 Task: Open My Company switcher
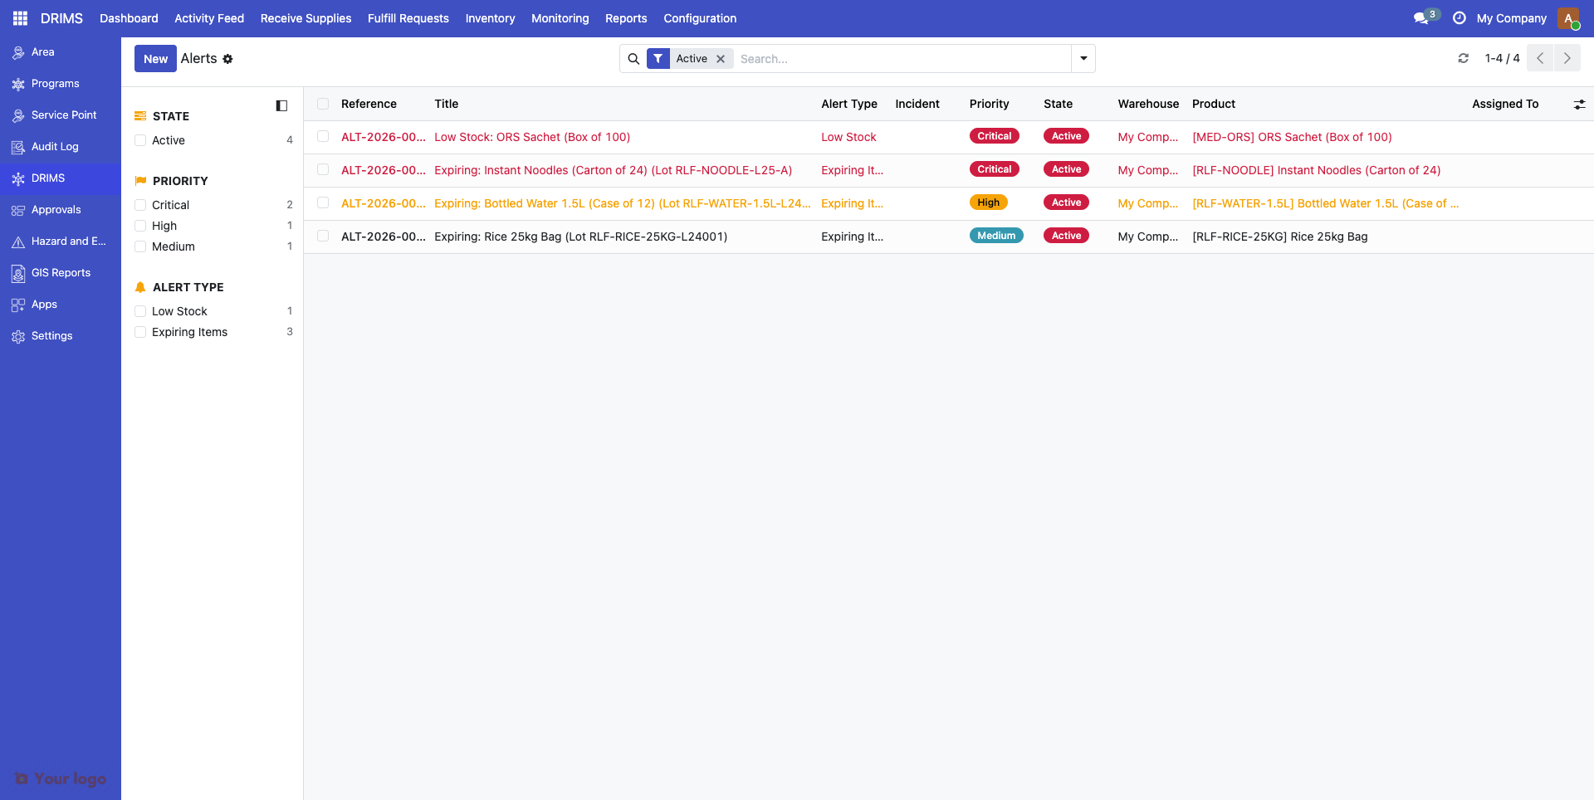(x=1511, y=18)
